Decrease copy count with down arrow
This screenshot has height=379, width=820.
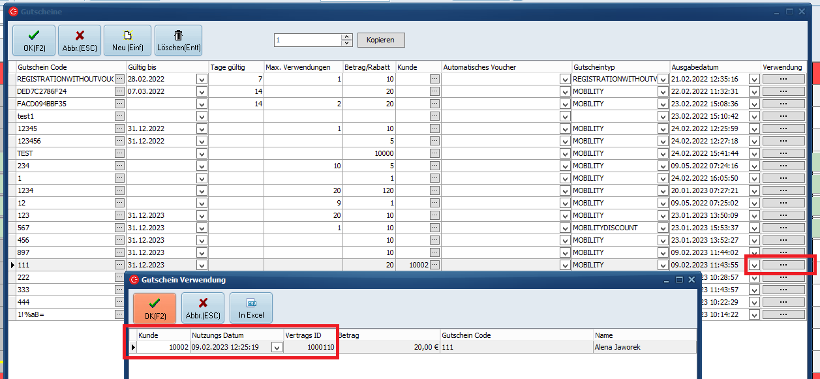click(x=346, y=44)
